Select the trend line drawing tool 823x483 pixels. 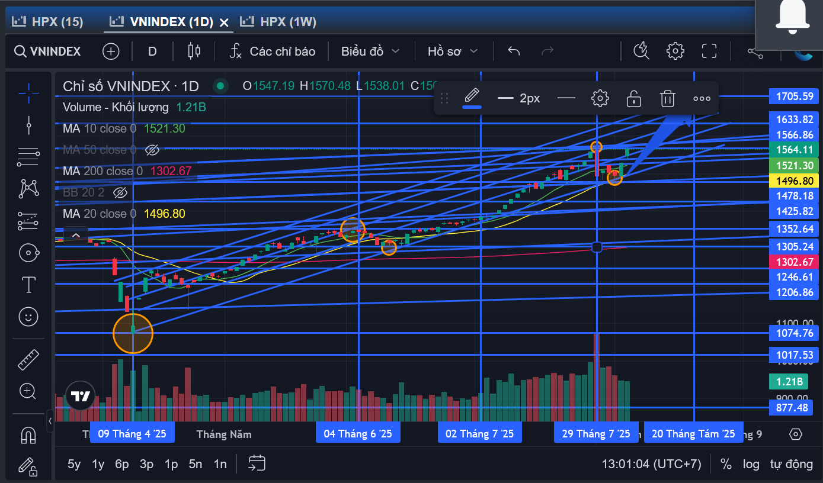pyautogui.click(x=28, y=124)
